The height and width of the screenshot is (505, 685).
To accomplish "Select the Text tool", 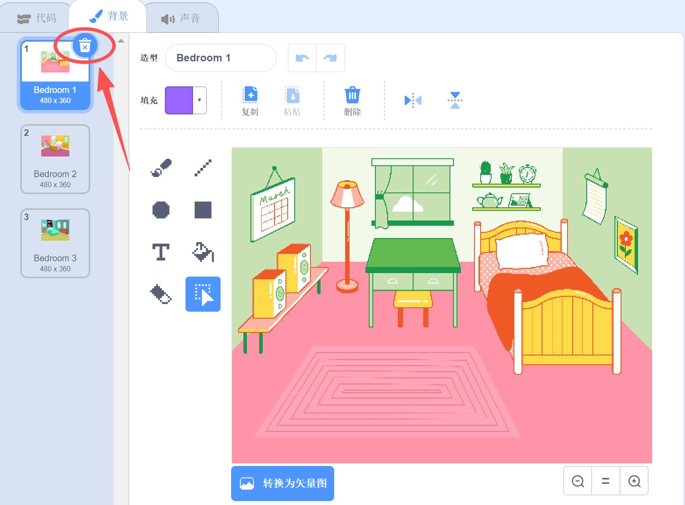I will point(161,252).
